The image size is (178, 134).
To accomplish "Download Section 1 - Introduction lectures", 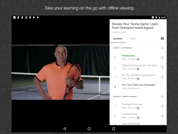I will (x=162, y=48).
